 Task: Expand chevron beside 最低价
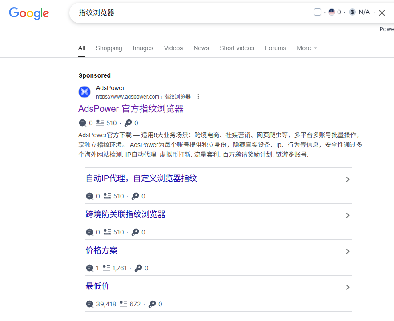pyautogui.click(x=348, y=287)
